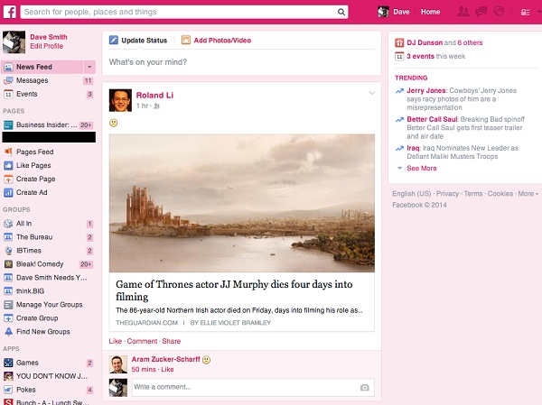Viewport: 542px width, 405px height.
Task: Open the messages icon in top bar
Action: coord(481,12)
